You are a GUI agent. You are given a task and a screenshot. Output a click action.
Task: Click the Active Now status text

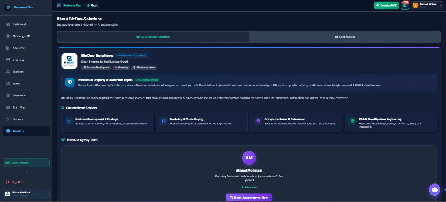pos(250,188)
